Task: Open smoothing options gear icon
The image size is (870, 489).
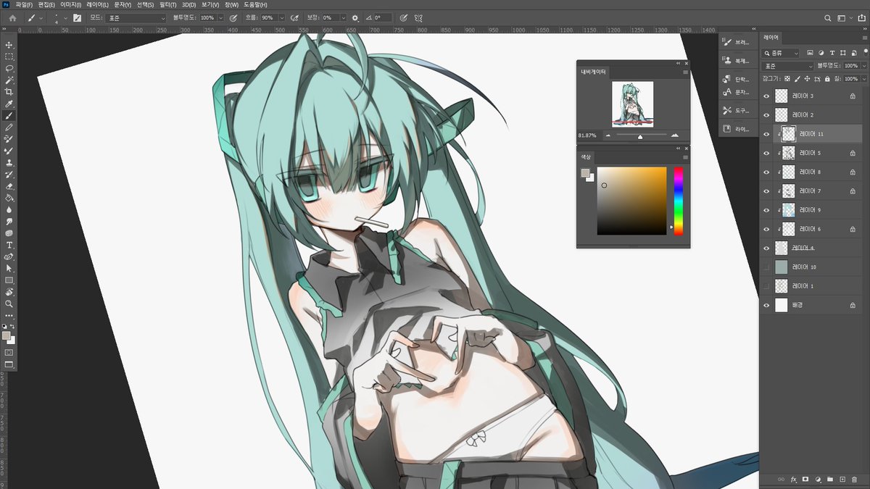Action: 355,17
